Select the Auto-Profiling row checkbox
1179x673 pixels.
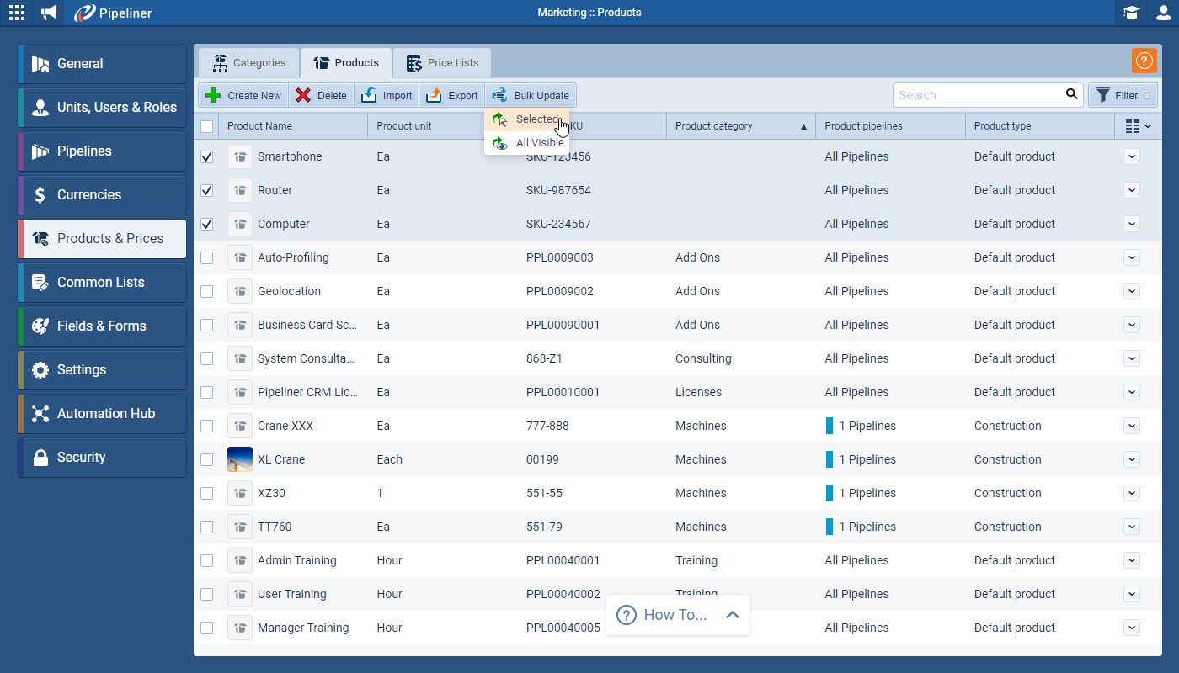206,257
